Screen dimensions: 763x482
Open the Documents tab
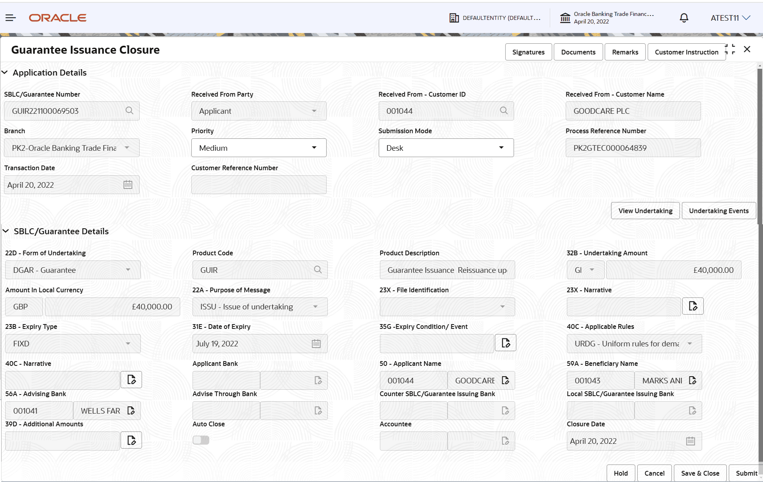coord(578,52)
